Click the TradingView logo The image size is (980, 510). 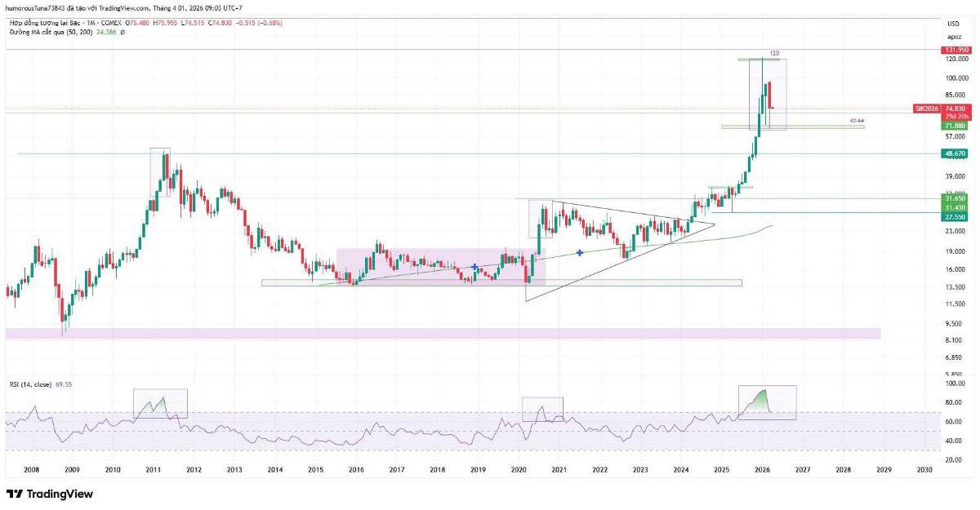point(50,494)
